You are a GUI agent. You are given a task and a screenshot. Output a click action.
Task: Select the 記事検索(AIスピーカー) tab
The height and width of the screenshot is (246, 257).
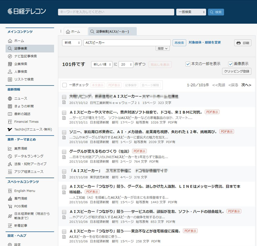[110, 31]
